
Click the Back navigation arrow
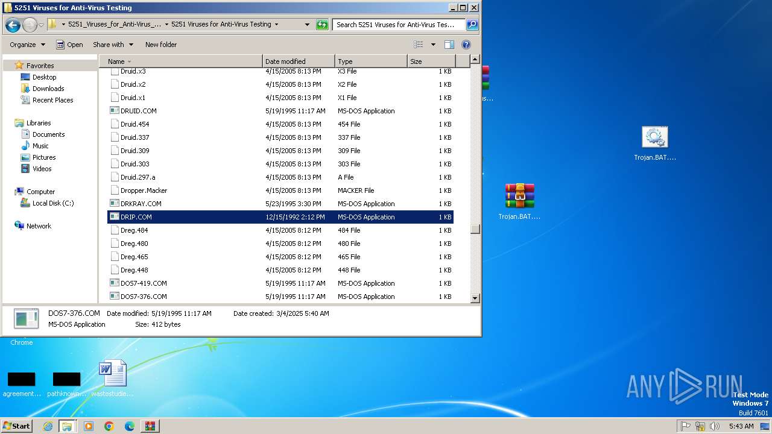(13, 25)
